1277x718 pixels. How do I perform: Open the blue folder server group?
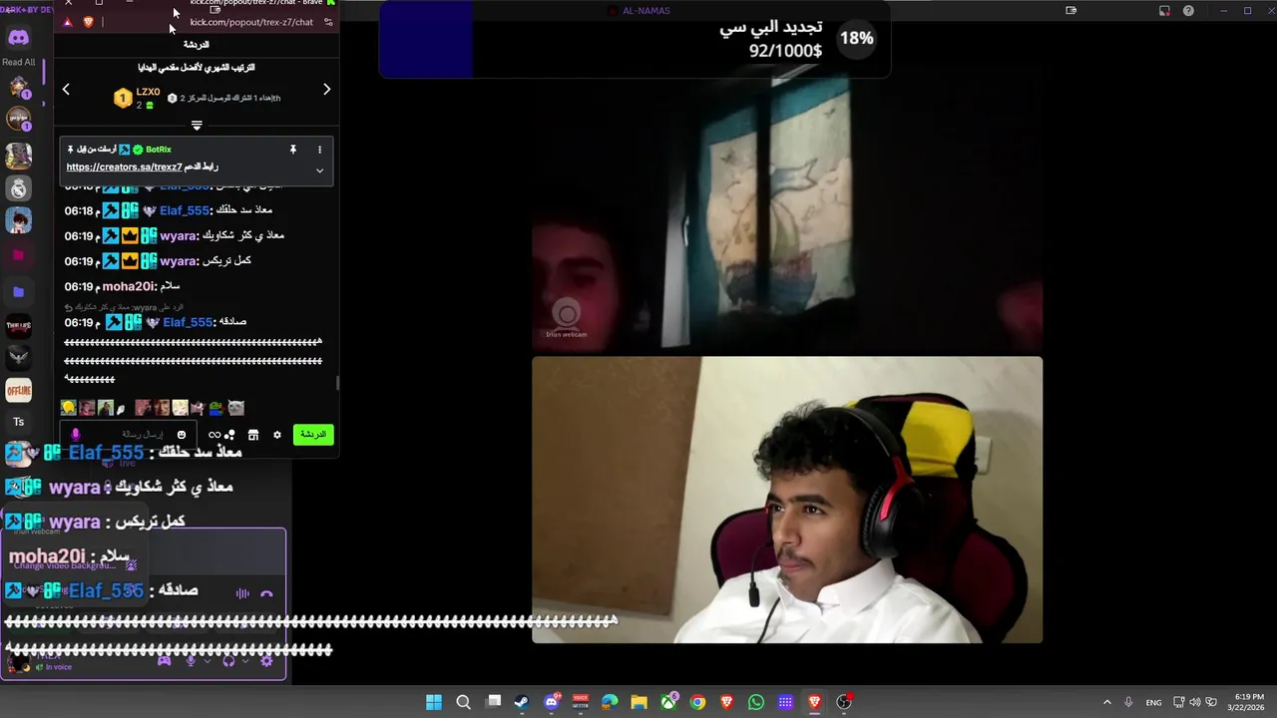click(18, 292)
